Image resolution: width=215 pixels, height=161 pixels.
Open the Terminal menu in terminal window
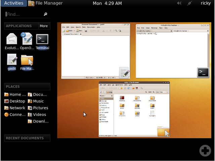tap(154, 28)
